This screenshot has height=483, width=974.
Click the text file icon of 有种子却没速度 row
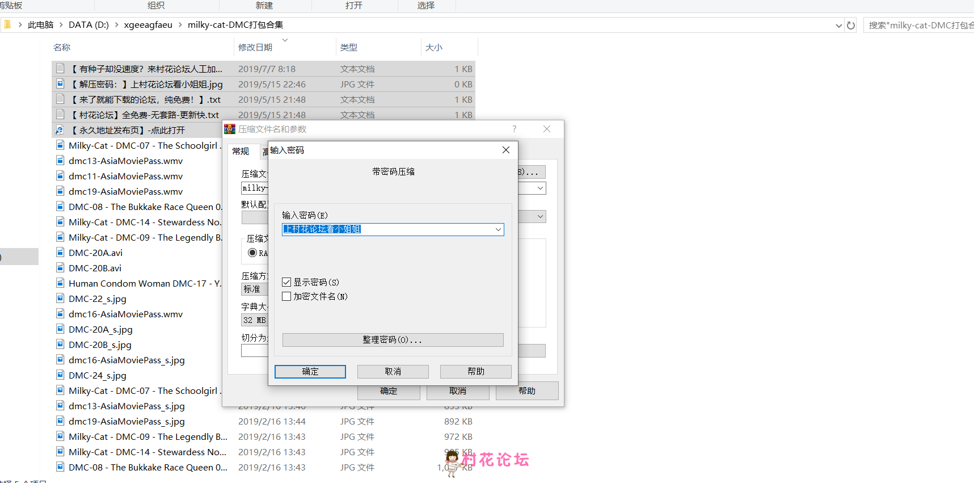(x=60, y=69)
